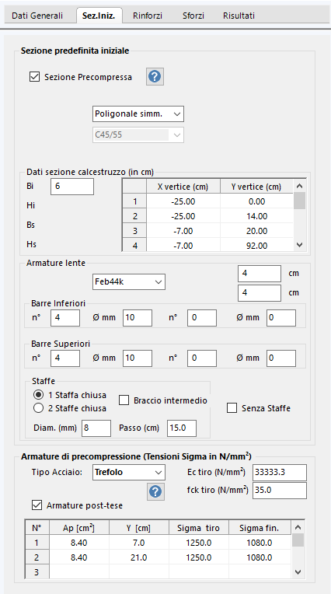
Task: Click the Bi input field
Action: [72, 187]
